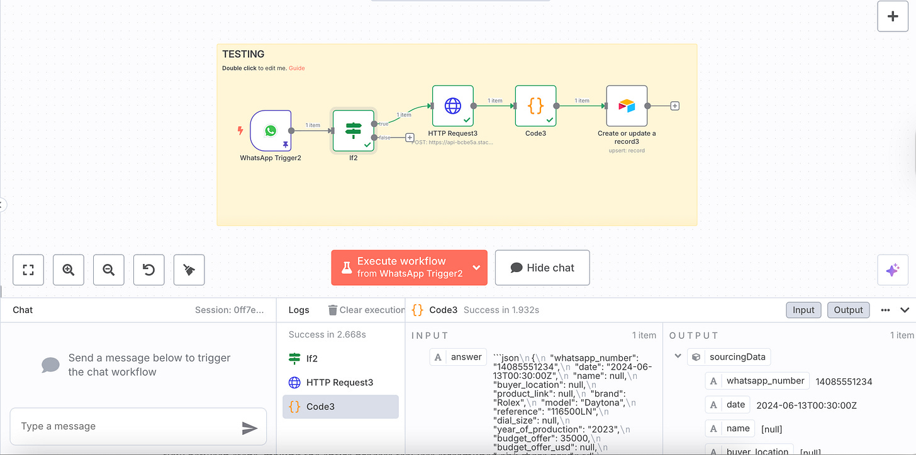Select the HTTP Request3 log entry

pos(340,382)
